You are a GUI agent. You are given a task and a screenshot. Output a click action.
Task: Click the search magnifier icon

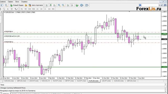[x=162, y=5]
